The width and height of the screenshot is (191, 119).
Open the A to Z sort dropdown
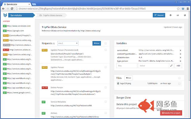point(68,43)
